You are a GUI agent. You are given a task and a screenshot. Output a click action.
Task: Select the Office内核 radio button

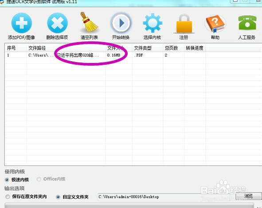[x=39, y=179]
